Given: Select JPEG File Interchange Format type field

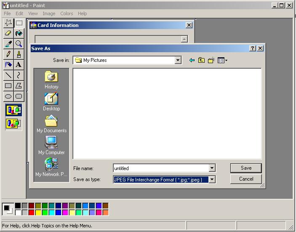Looking at the screenshot, I should tap(161, 180).
